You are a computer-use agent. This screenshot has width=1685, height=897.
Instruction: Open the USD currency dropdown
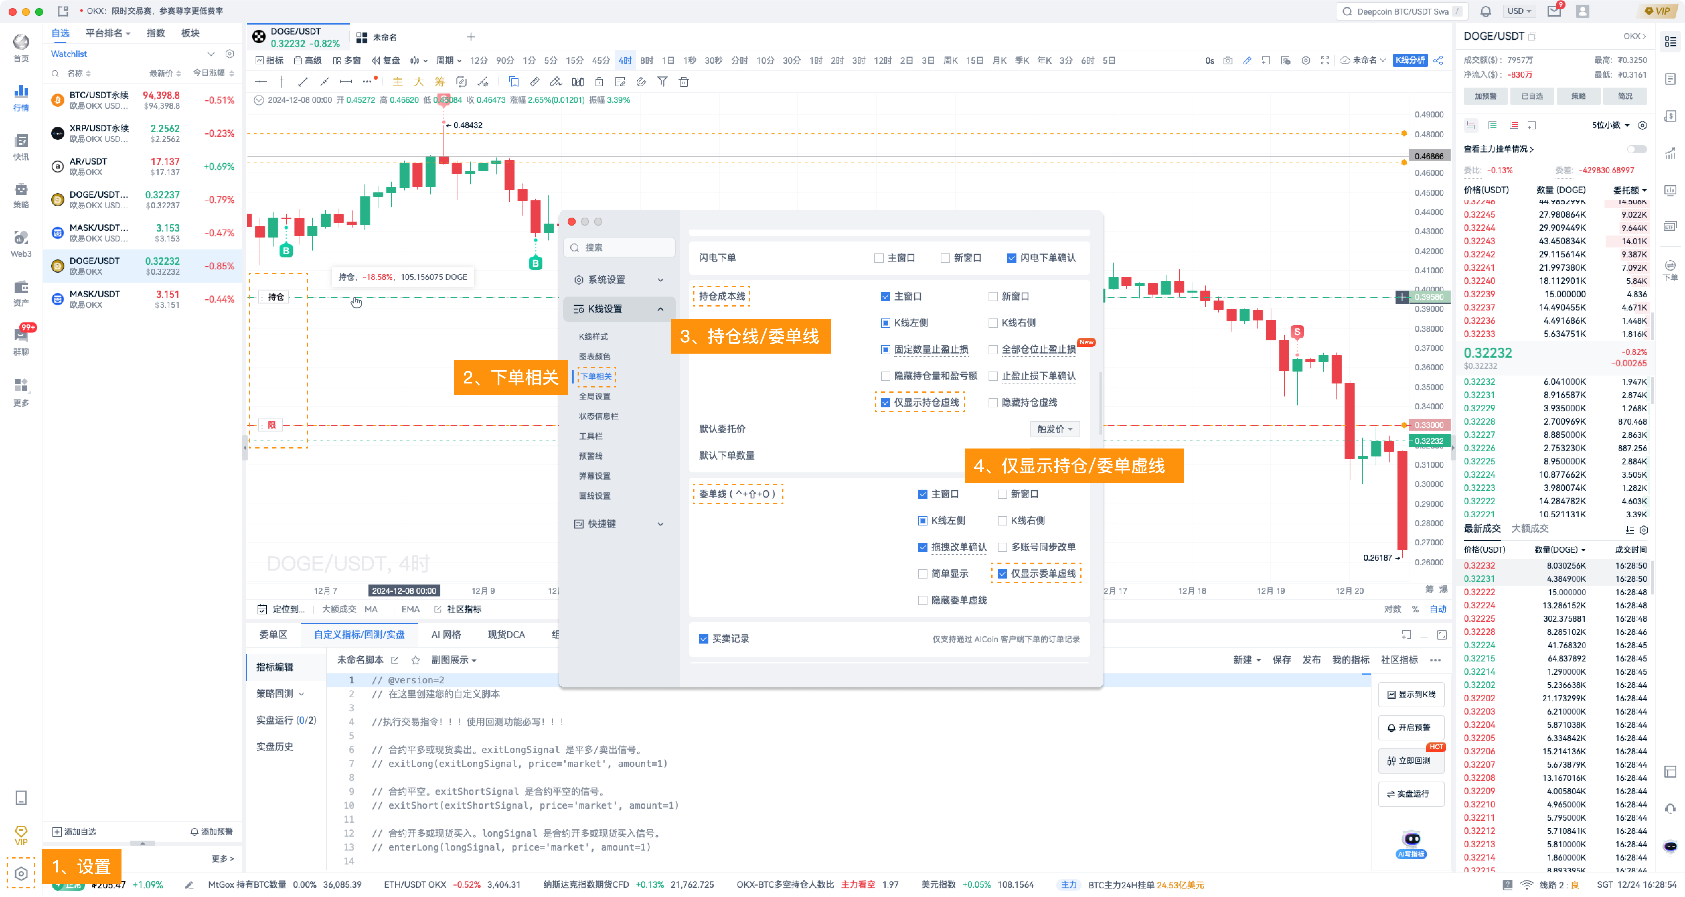[1519, 11]
